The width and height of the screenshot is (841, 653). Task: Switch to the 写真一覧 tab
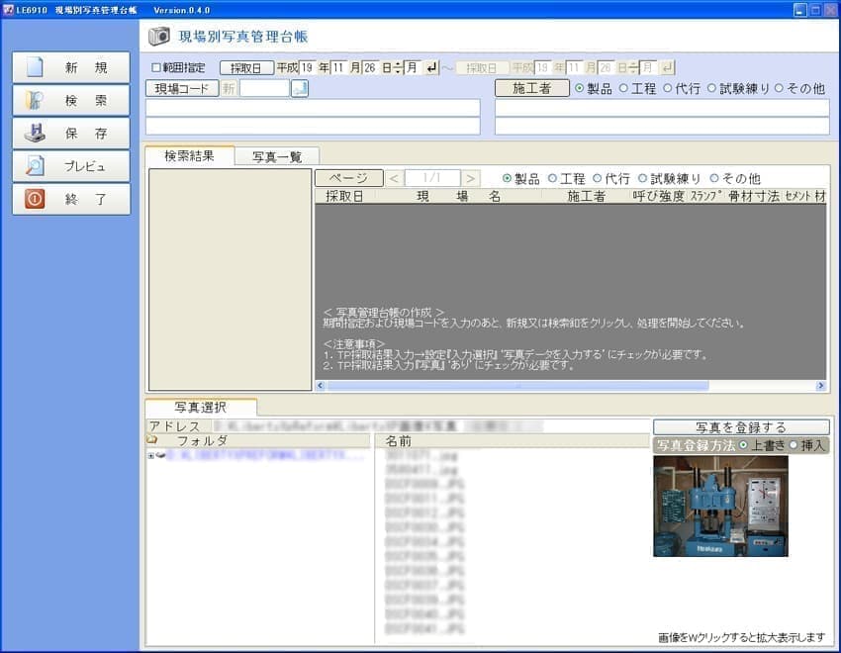coord(277,155)
